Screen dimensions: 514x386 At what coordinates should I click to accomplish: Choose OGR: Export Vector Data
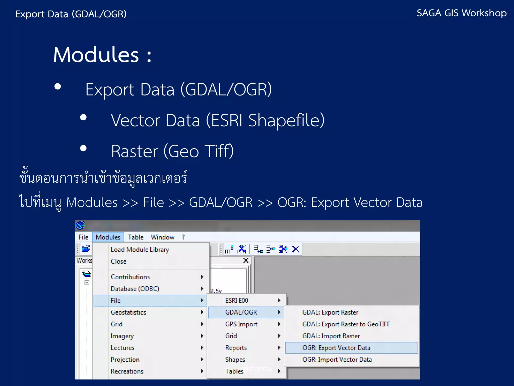(352, 348)
